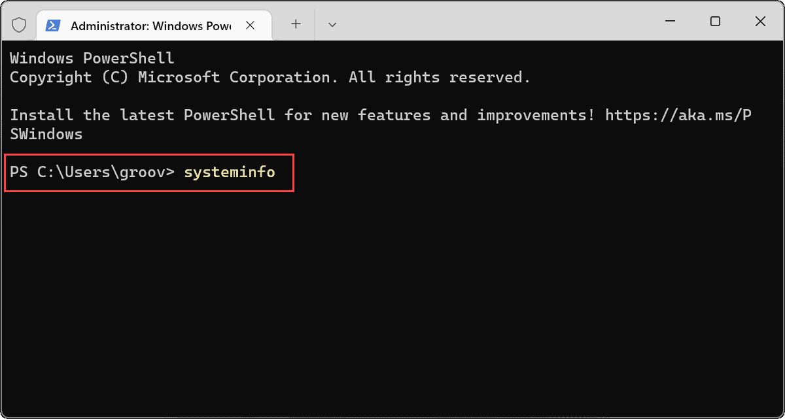Screen dimensions: 785x419
Task: Open a new tab with plus icon
Action: 296,24
